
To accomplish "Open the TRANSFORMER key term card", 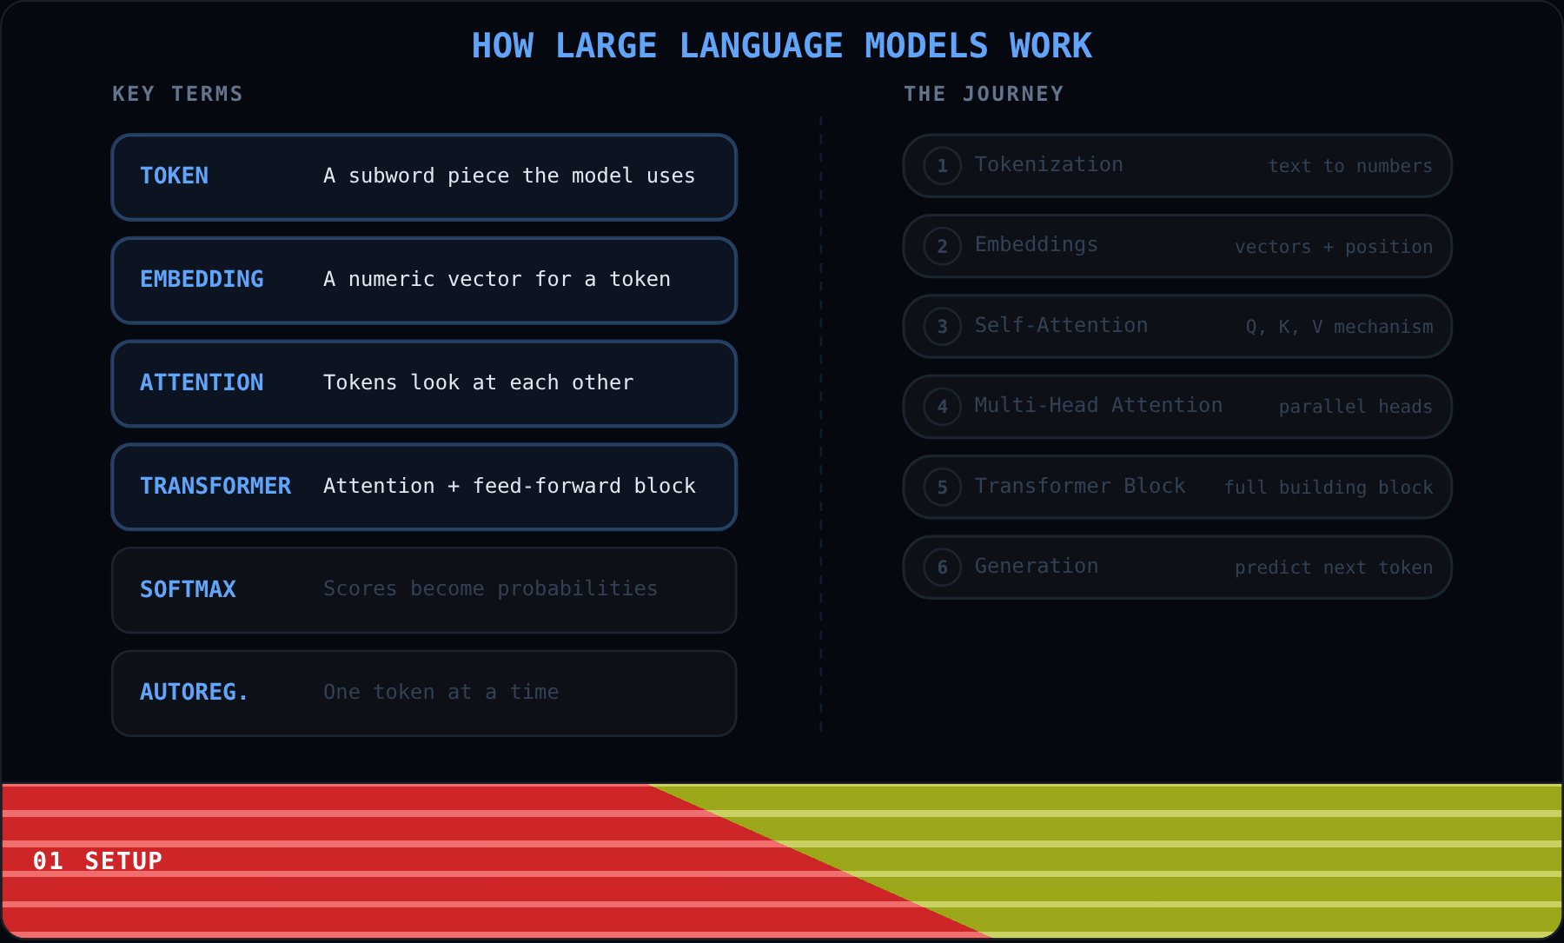I will 424,488.
